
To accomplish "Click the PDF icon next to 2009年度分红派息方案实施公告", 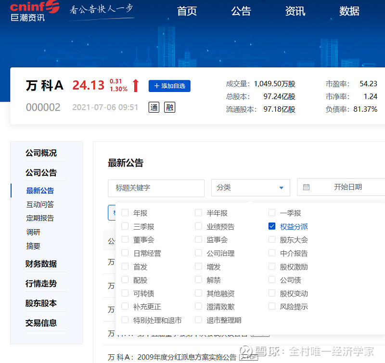I will click(249, 357).
